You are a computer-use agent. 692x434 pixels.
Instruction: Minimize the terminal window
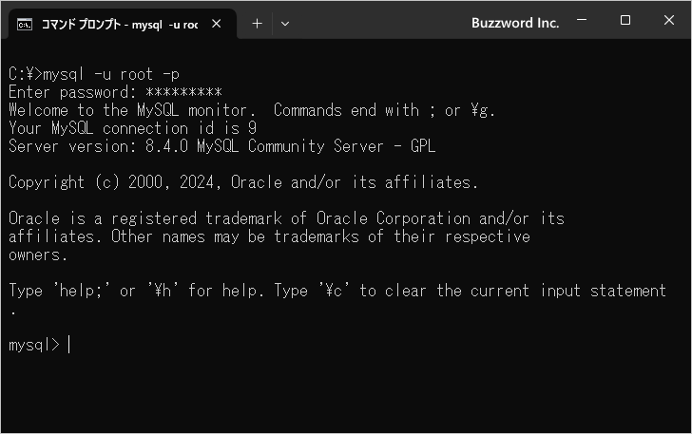click(x=582, y=21)
